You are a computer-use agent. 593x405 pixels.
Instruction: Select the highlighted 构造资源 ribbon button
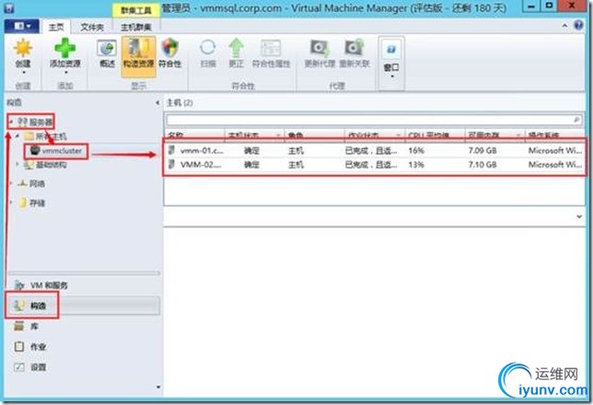pyautogui.click(x=138, y=56)
